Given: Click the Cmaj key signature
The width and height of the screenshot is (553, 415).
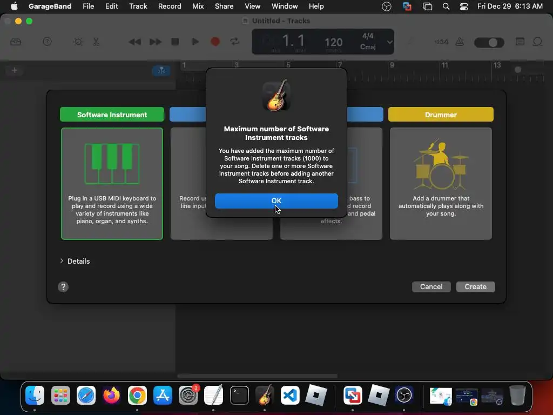Looking at the screenshot, I should tap(368, 47).
